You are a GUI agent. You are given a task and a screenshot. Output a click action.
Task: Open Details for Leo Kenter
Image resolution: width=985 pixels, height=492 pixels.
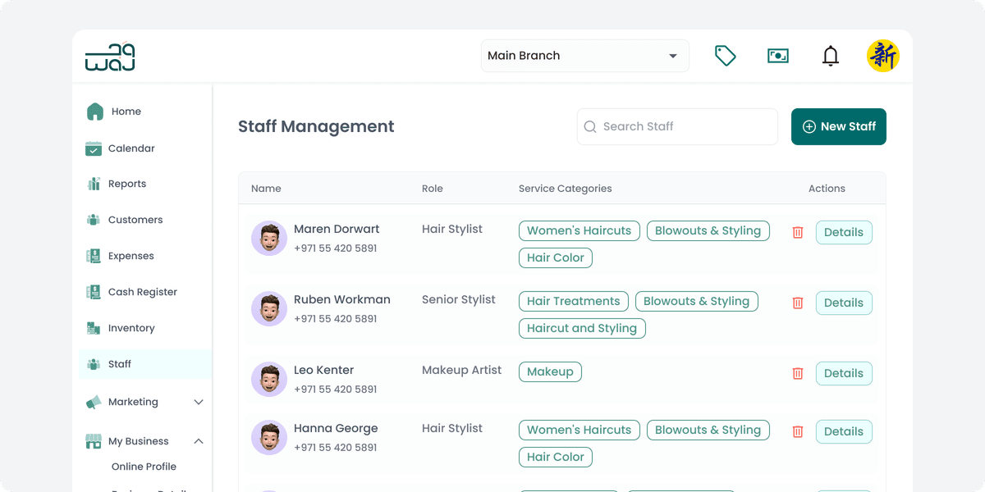(843, 373)
